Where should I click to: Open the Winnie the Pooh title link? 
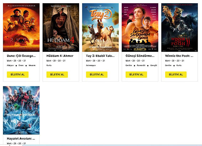179,56
